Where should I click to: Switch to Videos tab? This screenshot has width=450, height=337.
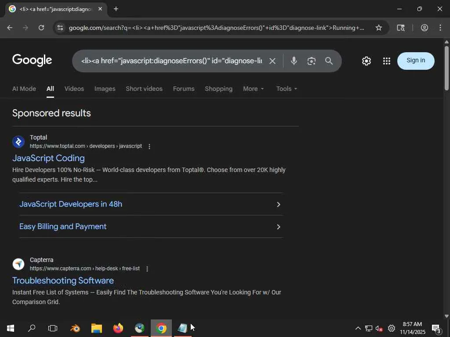[x=74, y=89]
